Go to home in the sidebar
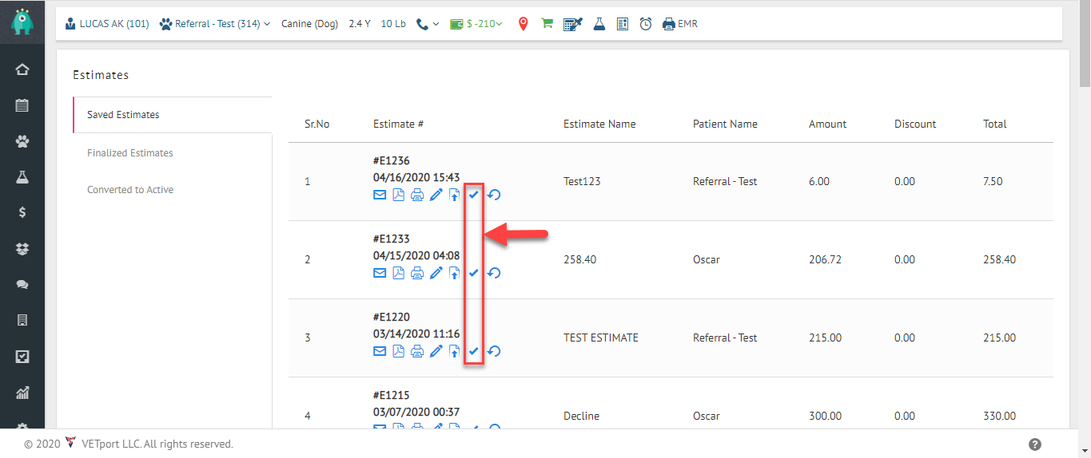 [22, 69]
